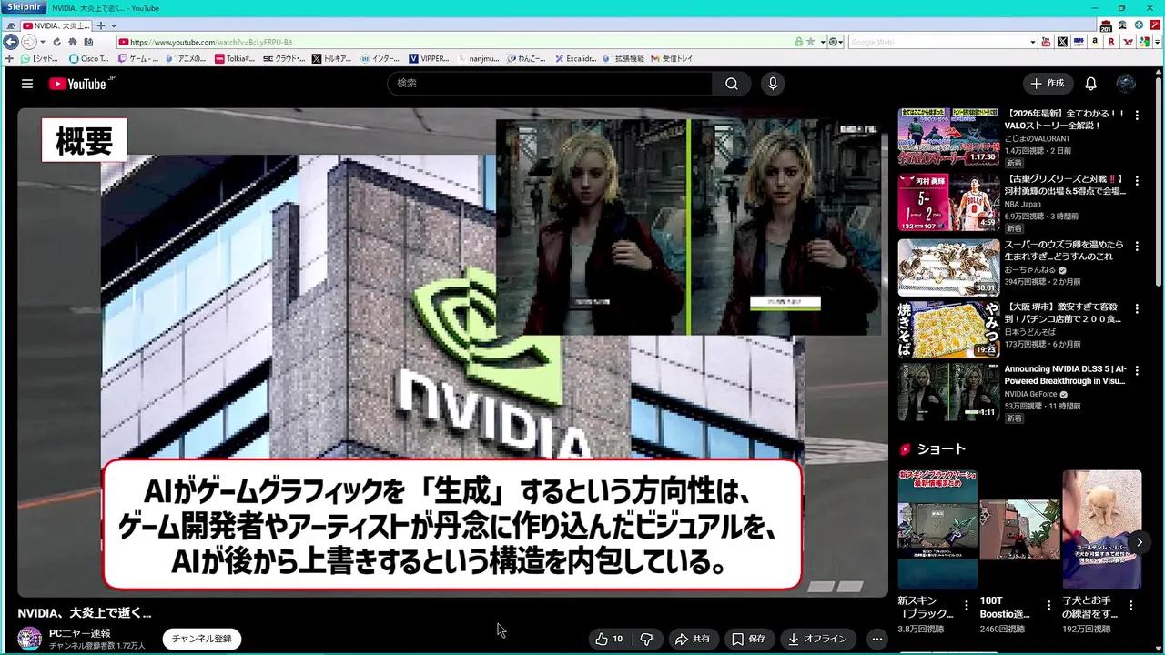
Task: Open tab list dropdown next to new tab
Action: tap(112, 25)
